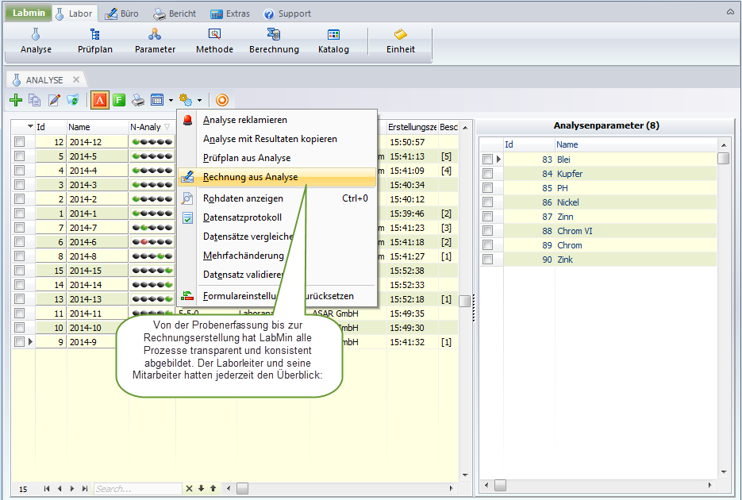742x500 pixels.
Task: Tick the checkbox for row 2014-12
Action: (19, 142)
